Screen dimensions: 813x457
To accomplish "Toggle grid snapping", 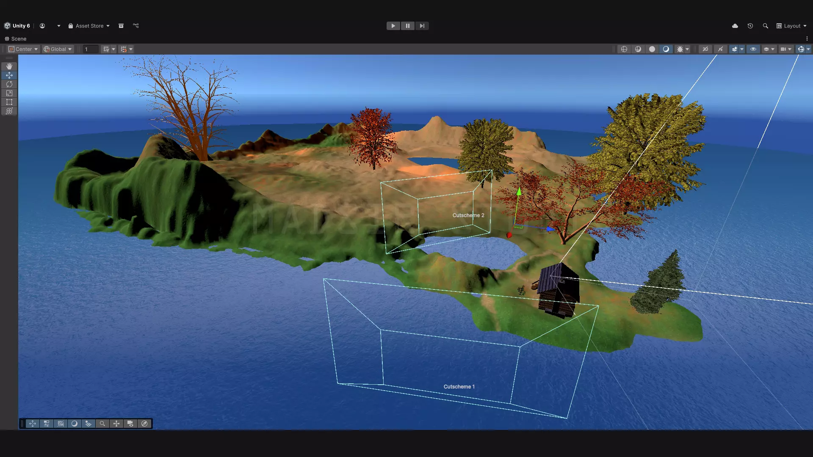I will click(123, 49).
